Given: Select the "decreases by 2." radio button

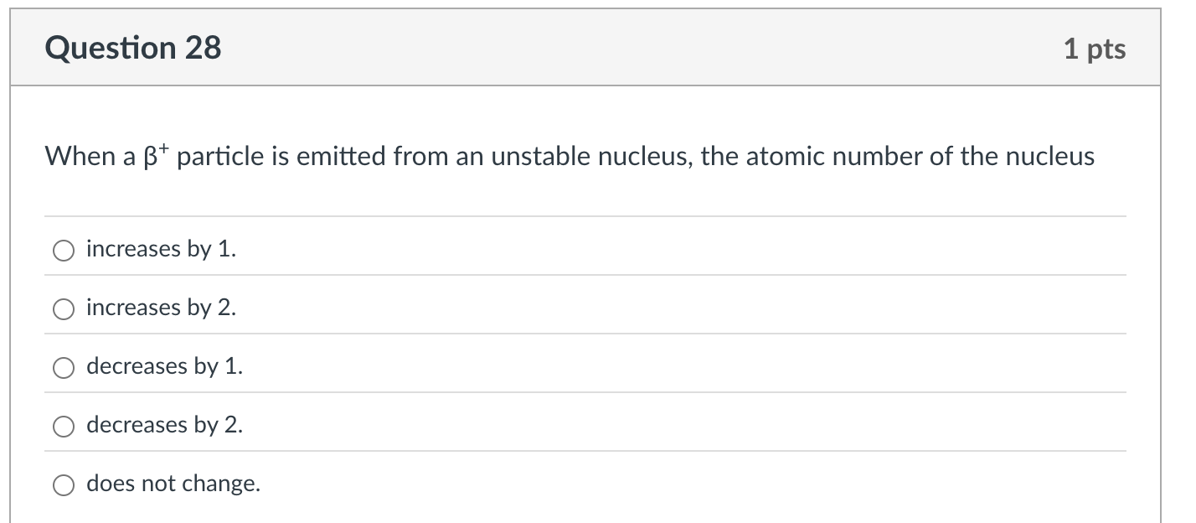Looking at the screenshot, I should pyautogui.click(x=63, y=426).
